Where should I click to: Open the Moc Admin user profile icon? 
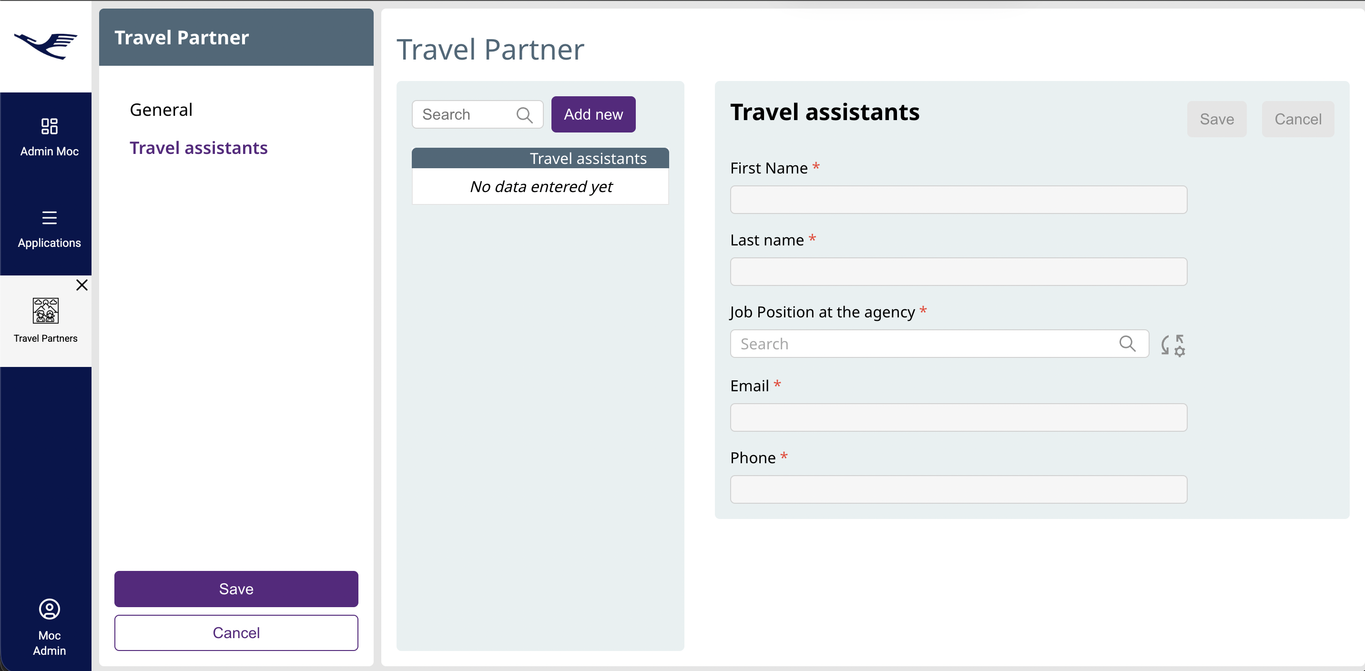point(49,610)
